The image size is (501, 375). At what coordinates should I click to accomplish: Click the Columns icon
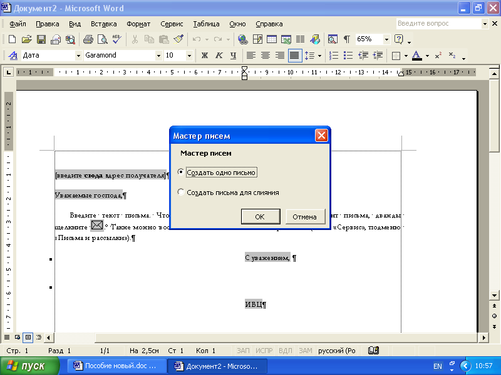tap(301, 39)
